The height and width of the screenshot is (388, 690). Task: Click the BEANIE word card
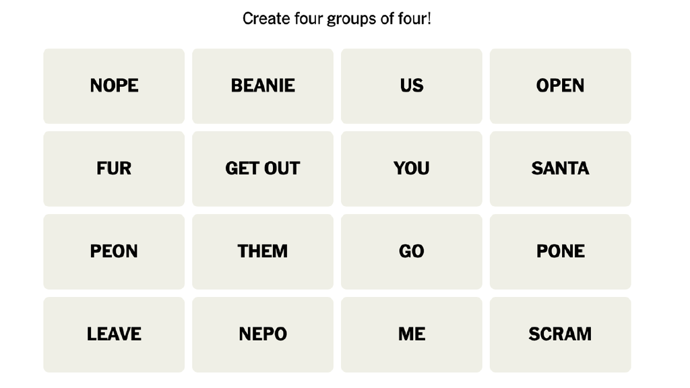263,86
